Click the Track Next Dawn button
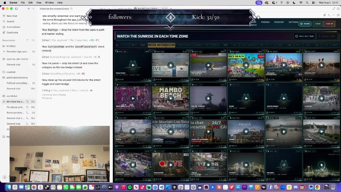Viewport: 341px width, 192px height. click(305, 36)
